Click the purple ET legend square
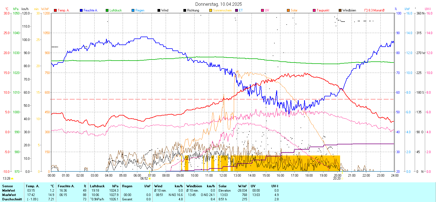 [x=237, y=10]
